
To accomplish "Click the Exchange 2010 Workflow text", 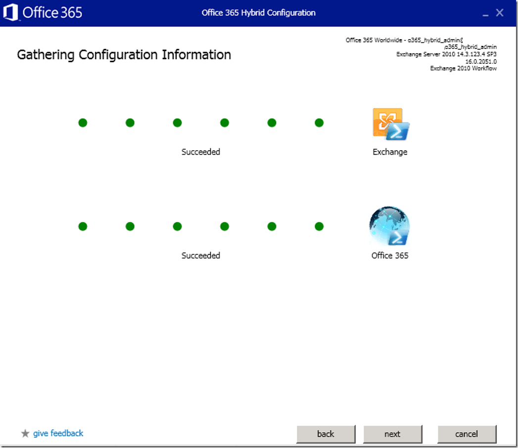I will coord(463,68).
